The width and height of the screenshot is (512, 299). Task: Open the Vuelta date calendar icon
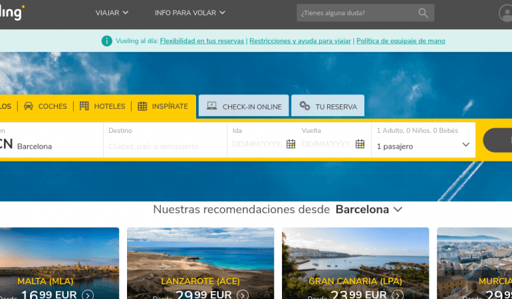point(360,144)
